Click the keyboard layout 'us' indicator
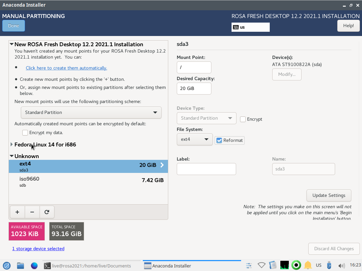362x271 pixels. click(250, 27)
